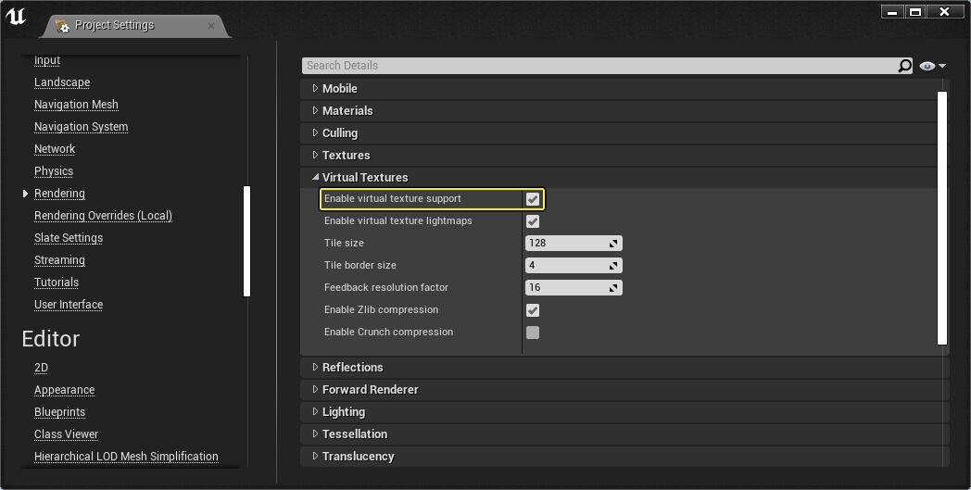Open the eye view options dropdown

click(x=932, y=66)
